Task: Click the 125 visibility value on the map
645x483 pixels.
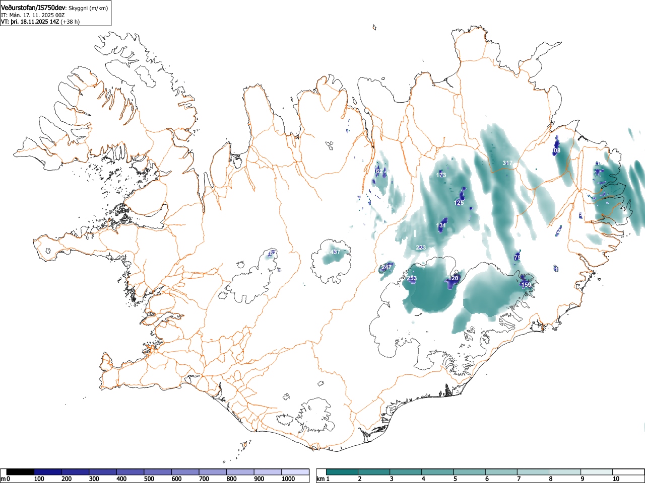Action: pos(459,203)
